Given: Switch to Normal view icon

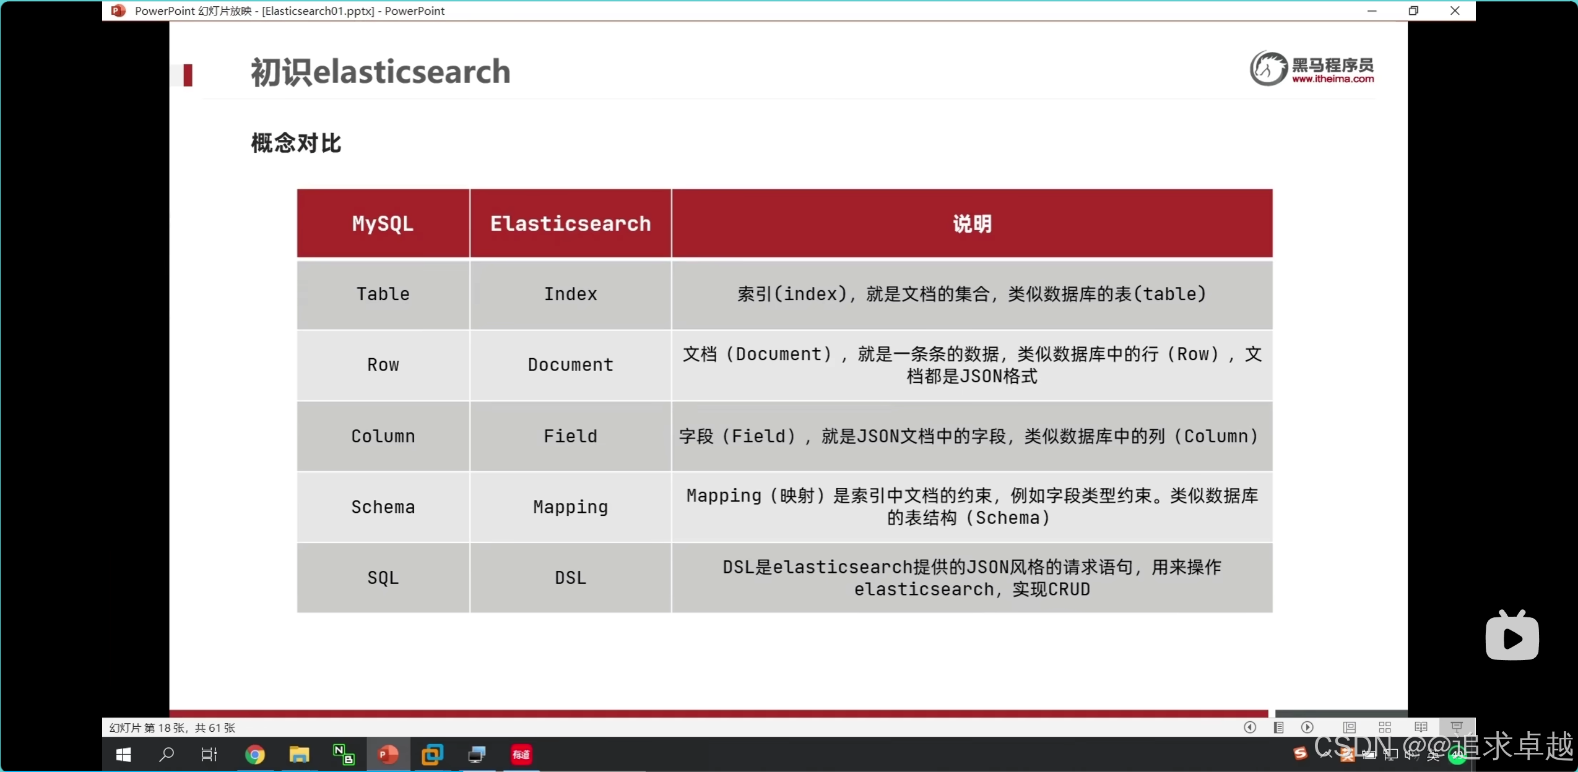Looking at the screenshot, I should coord(1350,727).
